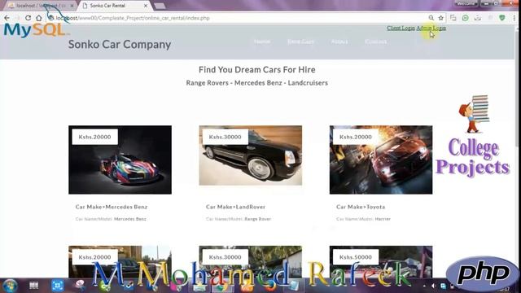Click model name 'Harrier' text
This screenshot has width=521, height=293.
point(383,219)
